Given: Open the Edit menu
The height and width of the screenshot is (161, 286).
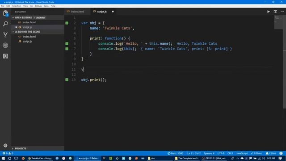Looking at the screenshot, I should (8, 6).
